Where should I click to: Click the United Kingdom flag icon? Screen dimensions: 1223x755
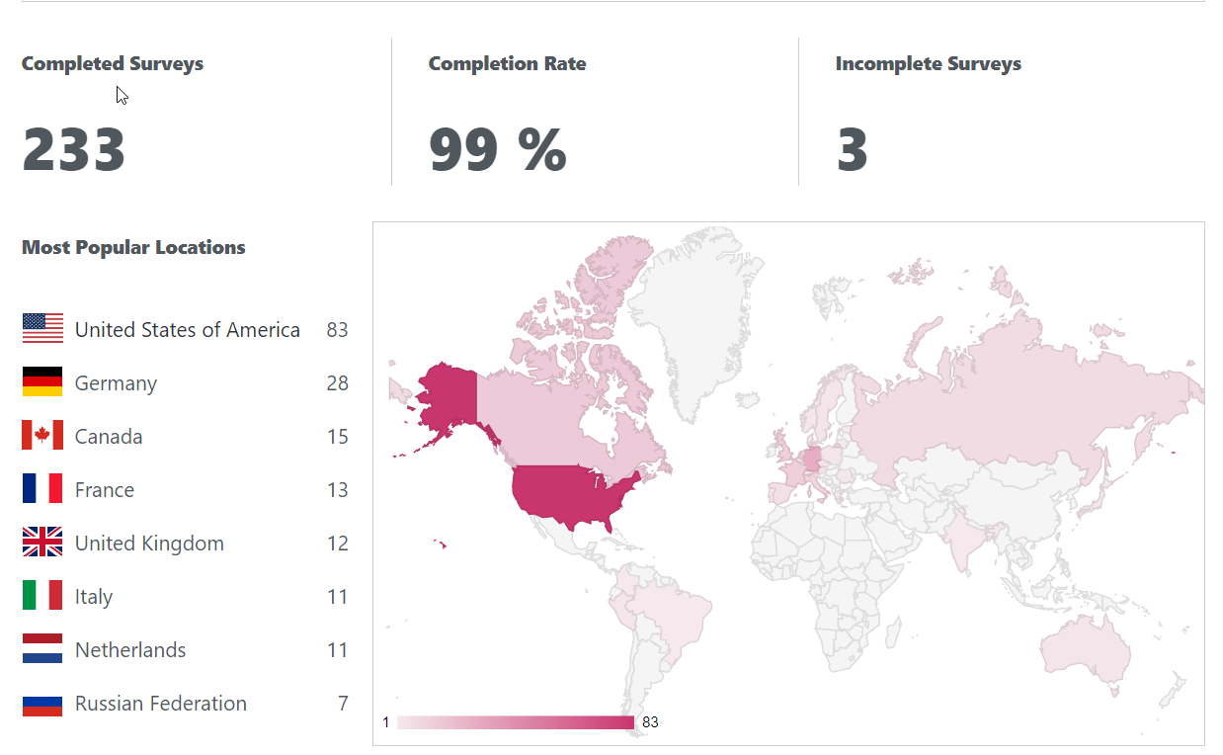(x=42, y=543)
